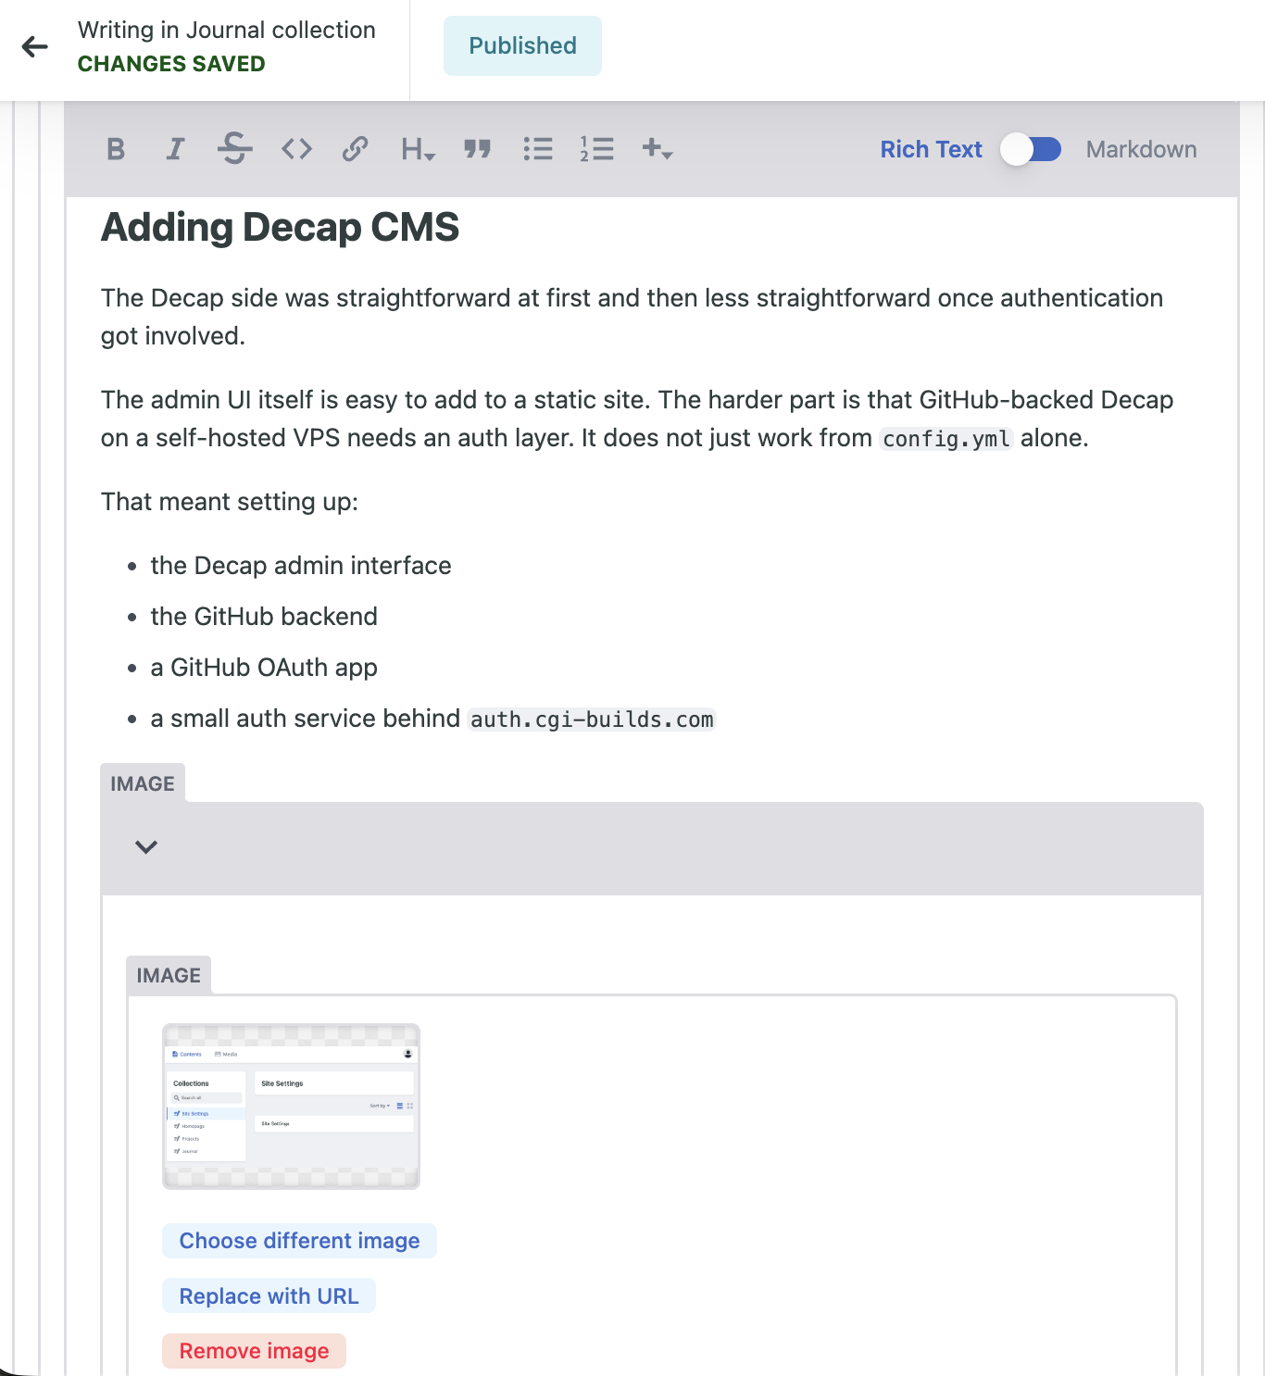Apply italic formatting

(x=175, y=149)
